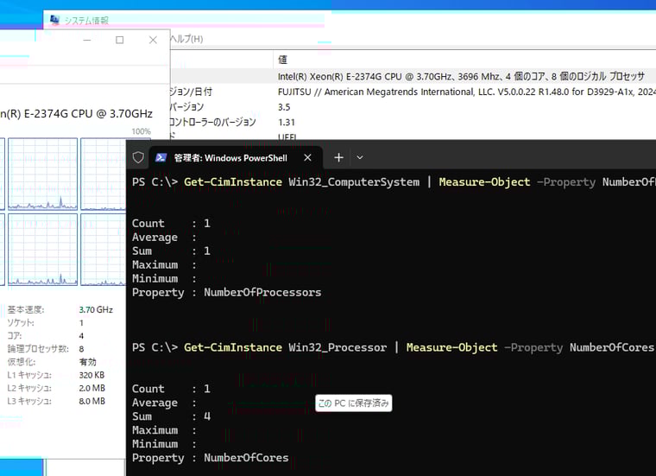This screenshot has width=656, height=476.
Task: Click the shield icon in PowerShell title bar
Action: point(138,157)
